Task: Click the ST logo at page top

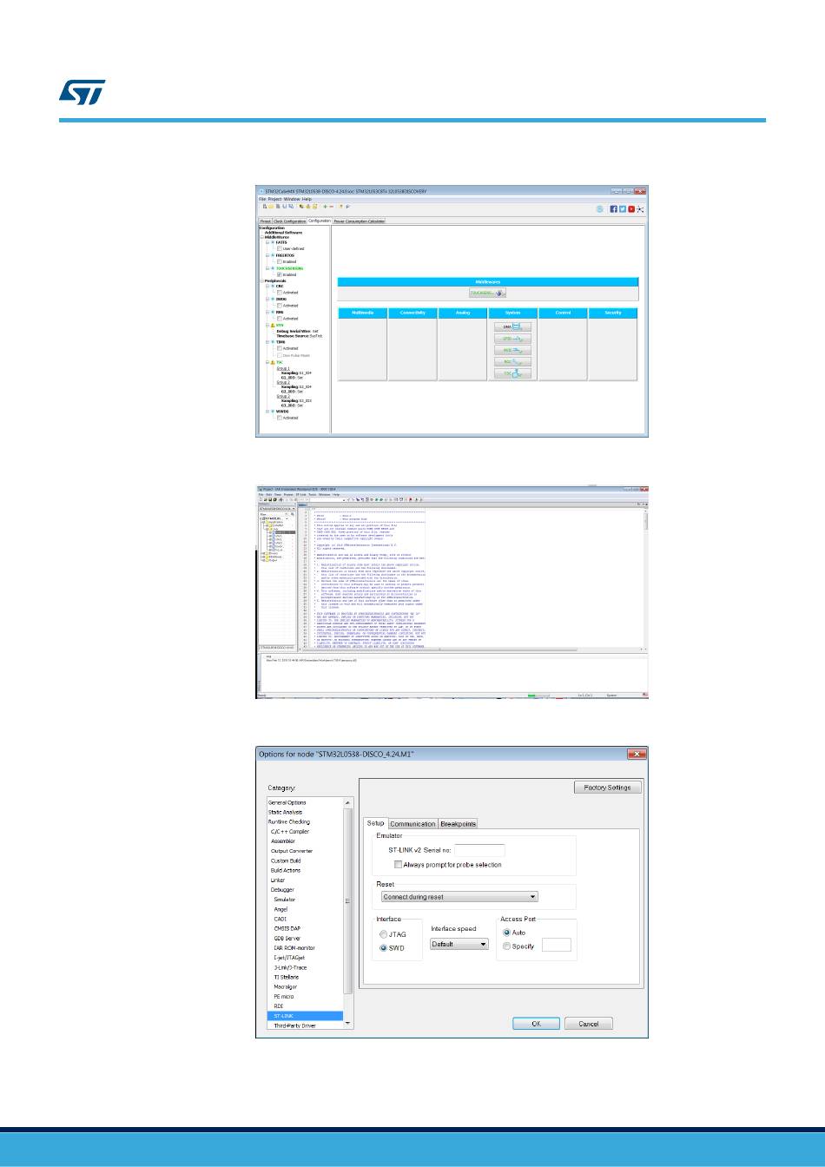Action: (x=82, y=92)
